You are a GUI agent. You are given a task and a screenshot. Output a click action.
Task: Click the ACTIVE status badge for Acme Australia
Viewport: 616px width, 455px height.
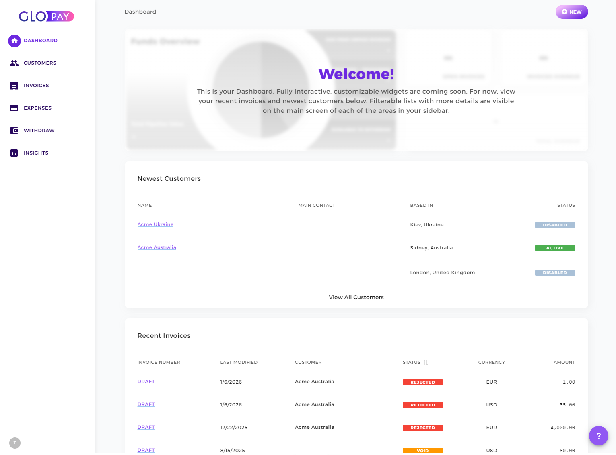point(555,248)
